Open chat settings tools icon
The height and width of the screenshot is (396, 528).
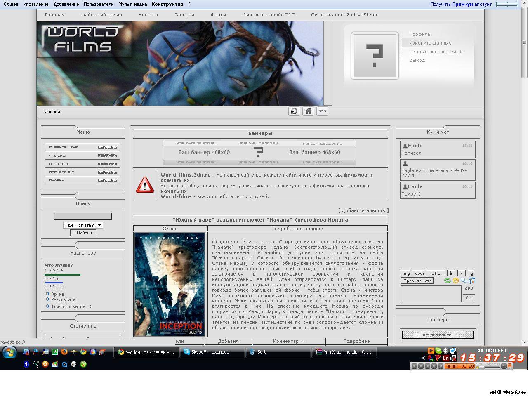[x=472, y=280]
